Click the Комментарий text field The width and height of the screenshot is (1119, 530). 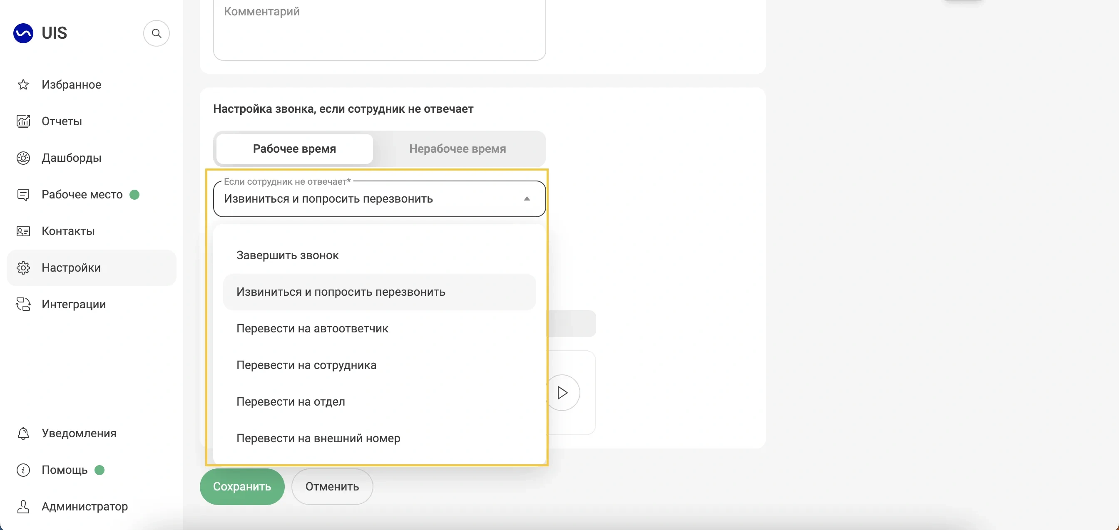379,28
